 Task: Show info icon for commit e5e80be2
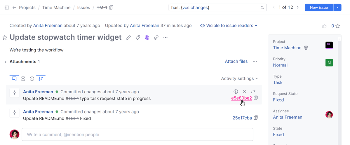[236, 92]
